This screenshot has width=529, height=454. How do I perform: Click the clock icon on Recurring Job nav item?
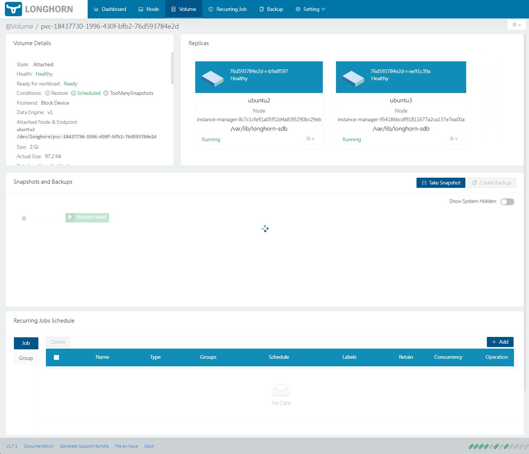(211, 9)
